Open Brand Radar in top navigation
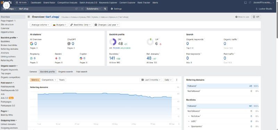The width and height of the screenshot is (278, 130). click(49, 3)
